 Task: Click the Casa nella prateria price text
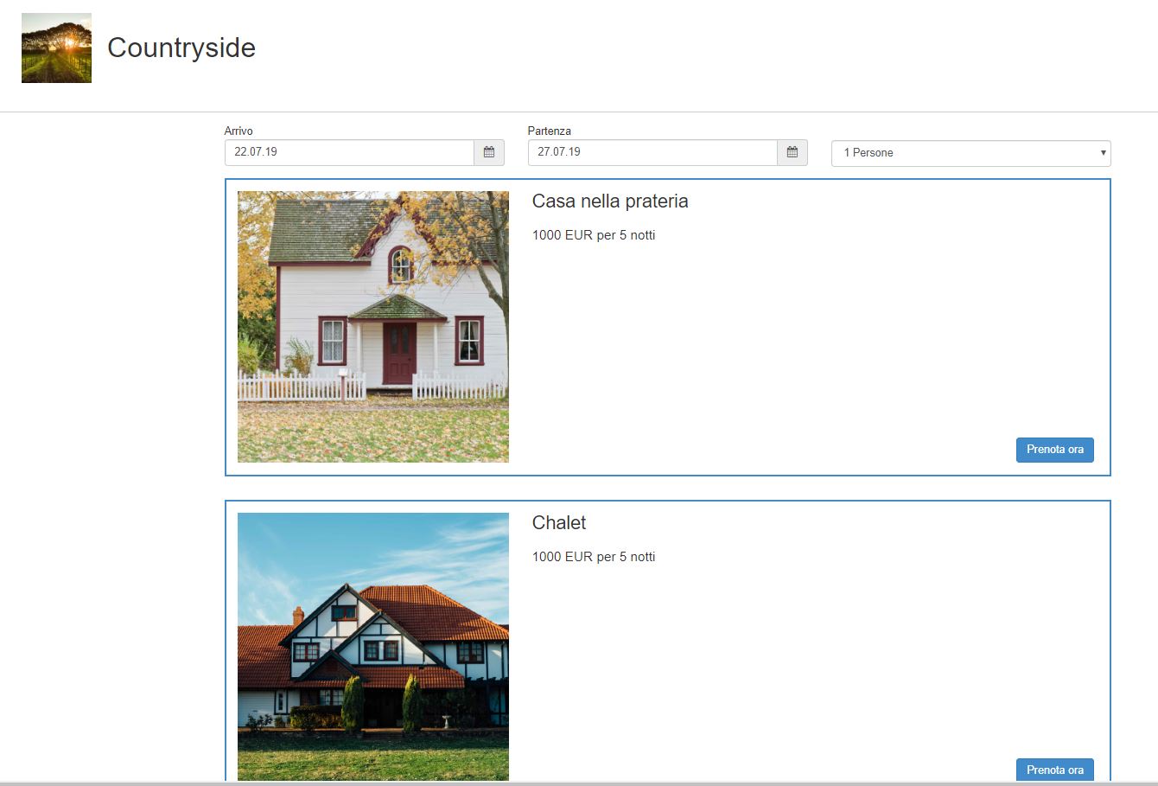[x=594, y=235]
